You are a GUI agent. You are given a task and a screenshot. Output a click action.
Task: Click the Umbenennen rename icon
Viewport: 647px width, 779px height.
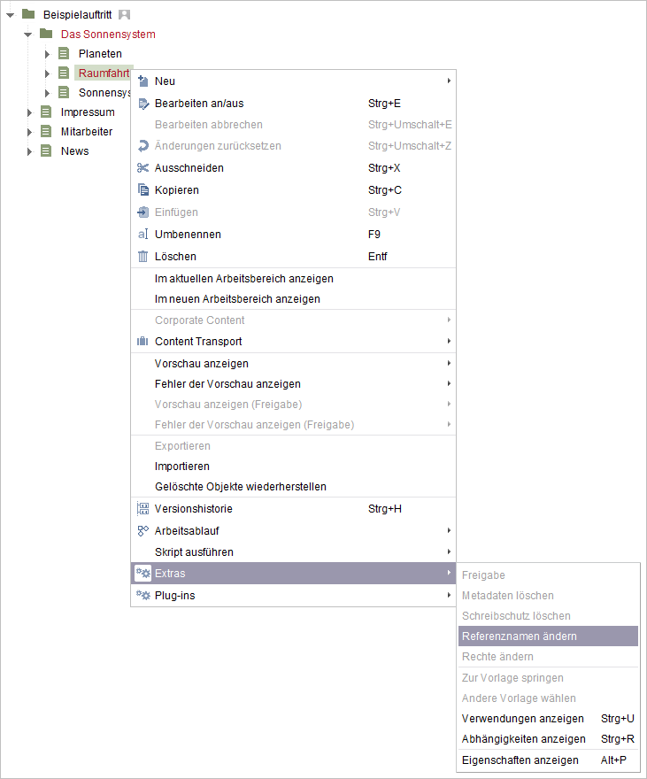pos(143,234)
